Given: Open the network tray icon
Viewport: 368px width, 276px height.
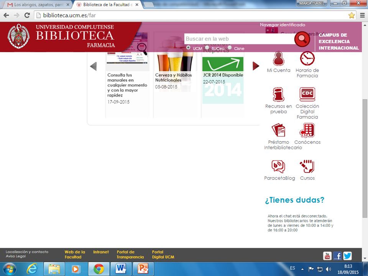Looking at the screenshot, I should 320,269.
